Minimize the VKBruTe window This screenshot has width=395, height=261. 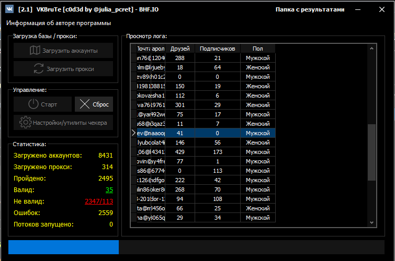358,9
